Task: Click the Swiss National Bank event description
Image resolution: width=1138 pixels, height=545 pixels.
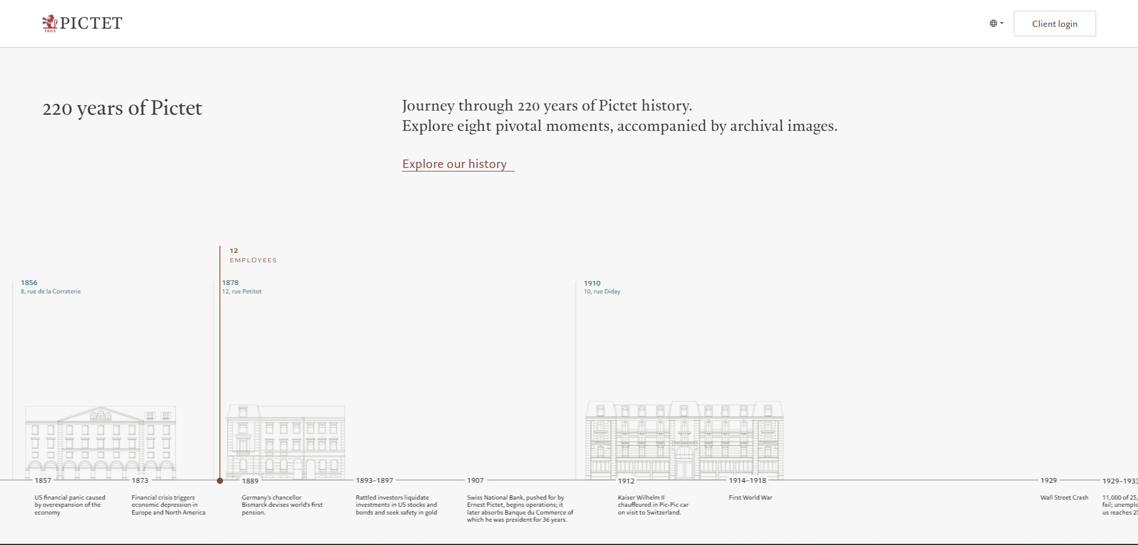Action: coord(520,509)
